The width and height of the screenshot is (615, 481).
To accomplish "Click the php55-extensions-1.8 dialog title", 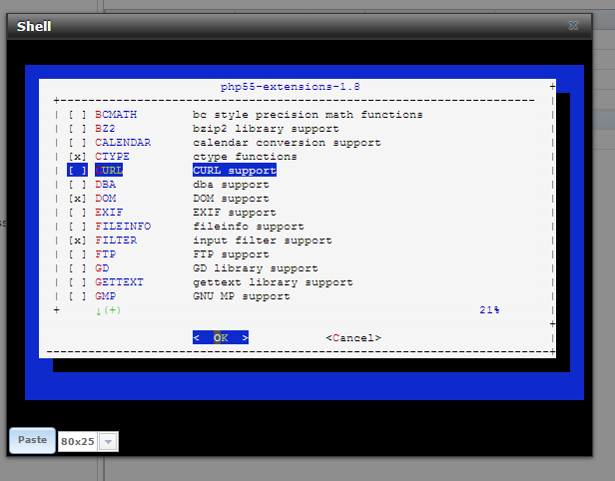I will [x=290, y=87].
